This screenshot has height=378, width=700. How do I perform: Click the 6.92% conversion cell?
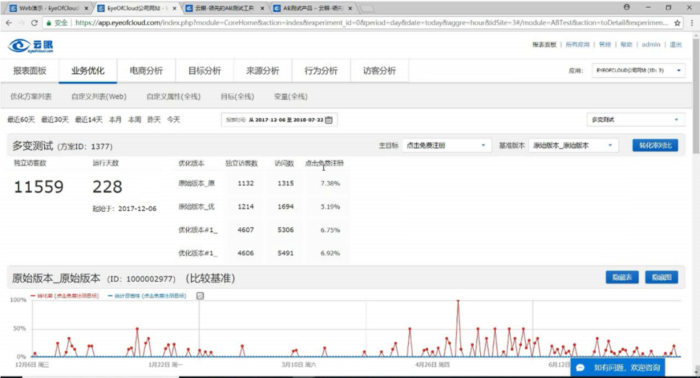pos(330,253)
